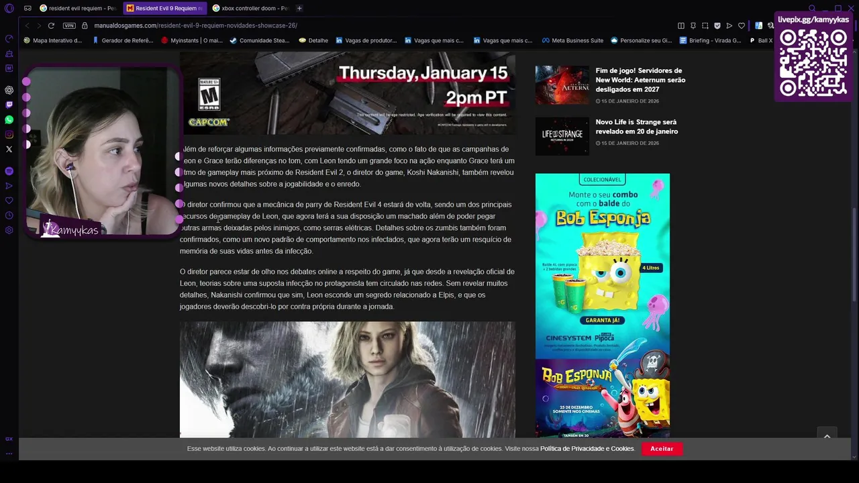Click the Thursday January 15 showcase banner image

coord(348,93)
